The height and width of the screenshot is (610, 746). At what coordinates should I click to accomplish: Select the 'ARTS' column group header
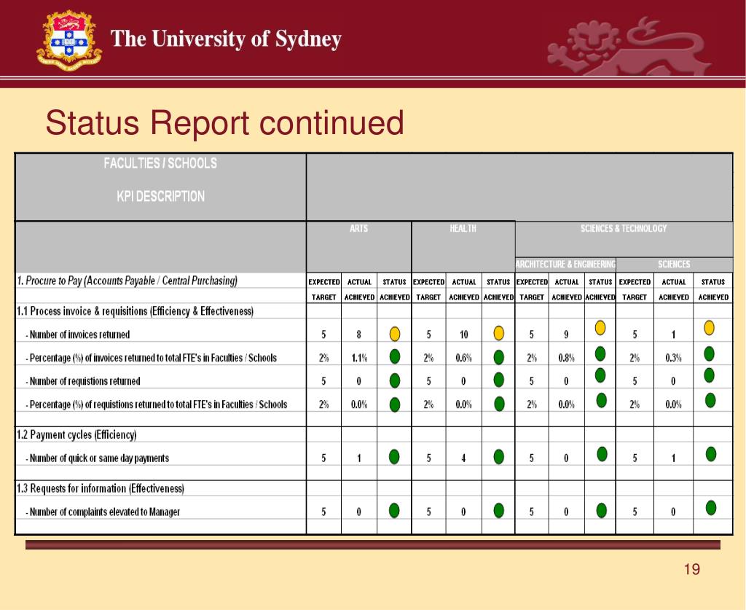358,228
